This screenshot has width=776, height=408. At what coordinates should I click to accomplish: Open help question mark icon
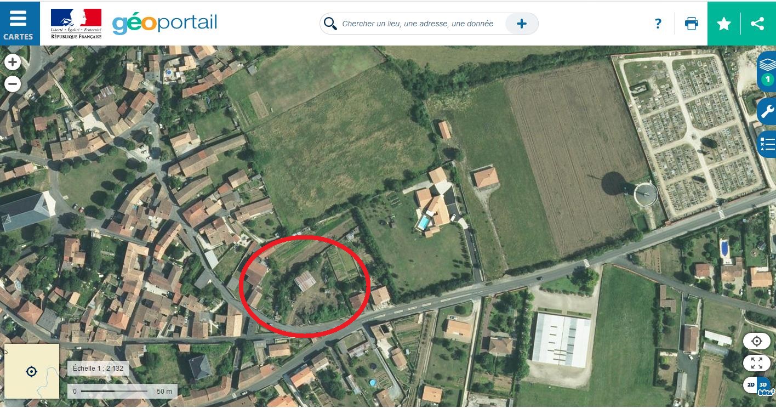click(658, 24)
